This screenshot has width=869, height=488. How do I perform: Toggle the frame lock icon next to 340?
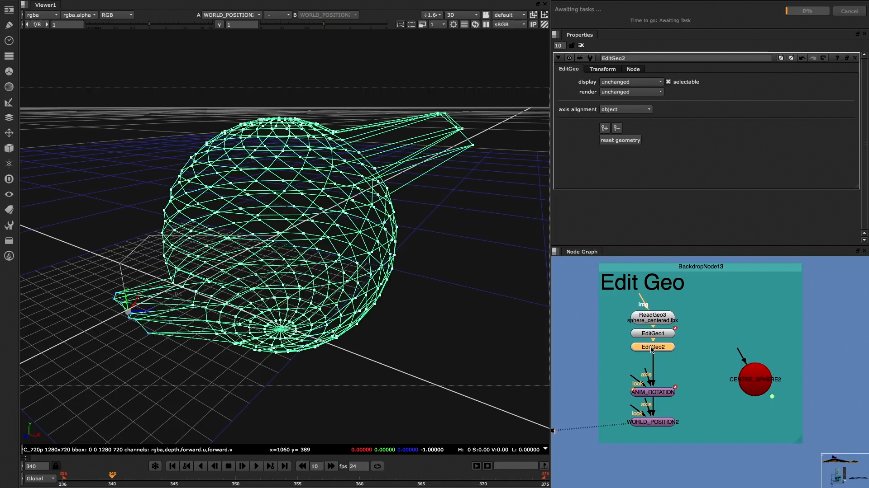pyautogui.click(x=56, y=466)
